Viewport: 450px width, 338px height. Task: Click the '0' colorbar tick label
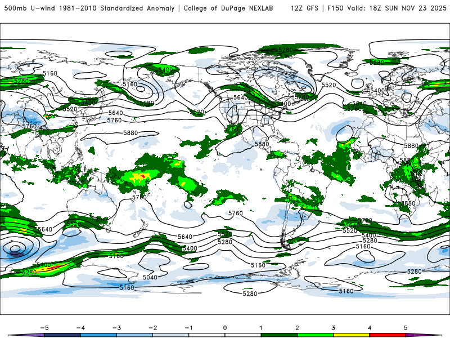click(225, 328)
